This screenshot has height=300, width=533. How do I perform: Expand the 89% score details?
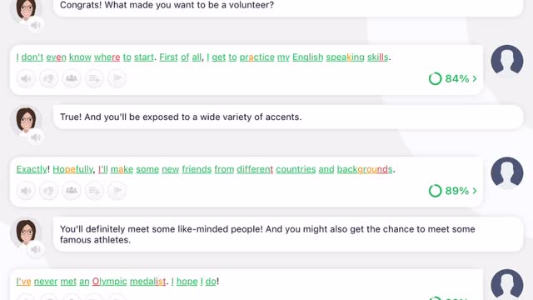pos(453,191)
